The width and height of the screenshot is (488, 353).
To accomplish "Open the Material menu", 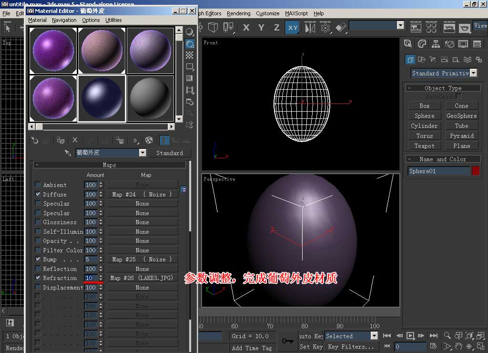I will (x=37, y=20).
